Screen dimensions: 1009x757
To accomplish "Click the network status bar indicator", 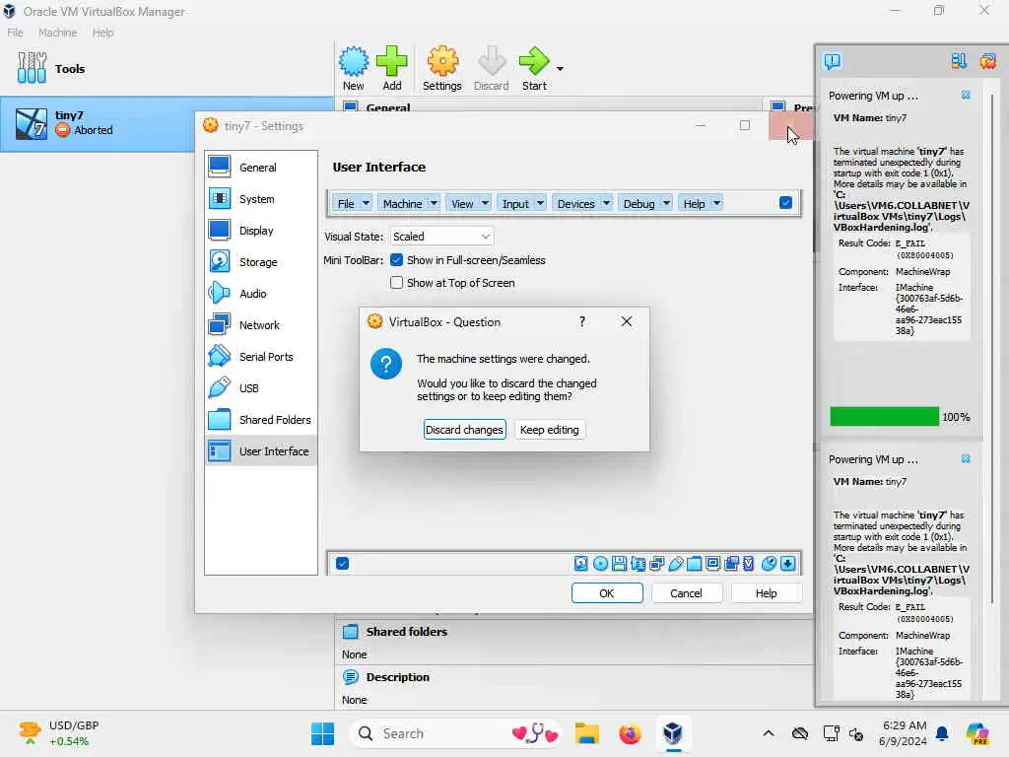I will (x=656, y=564).
